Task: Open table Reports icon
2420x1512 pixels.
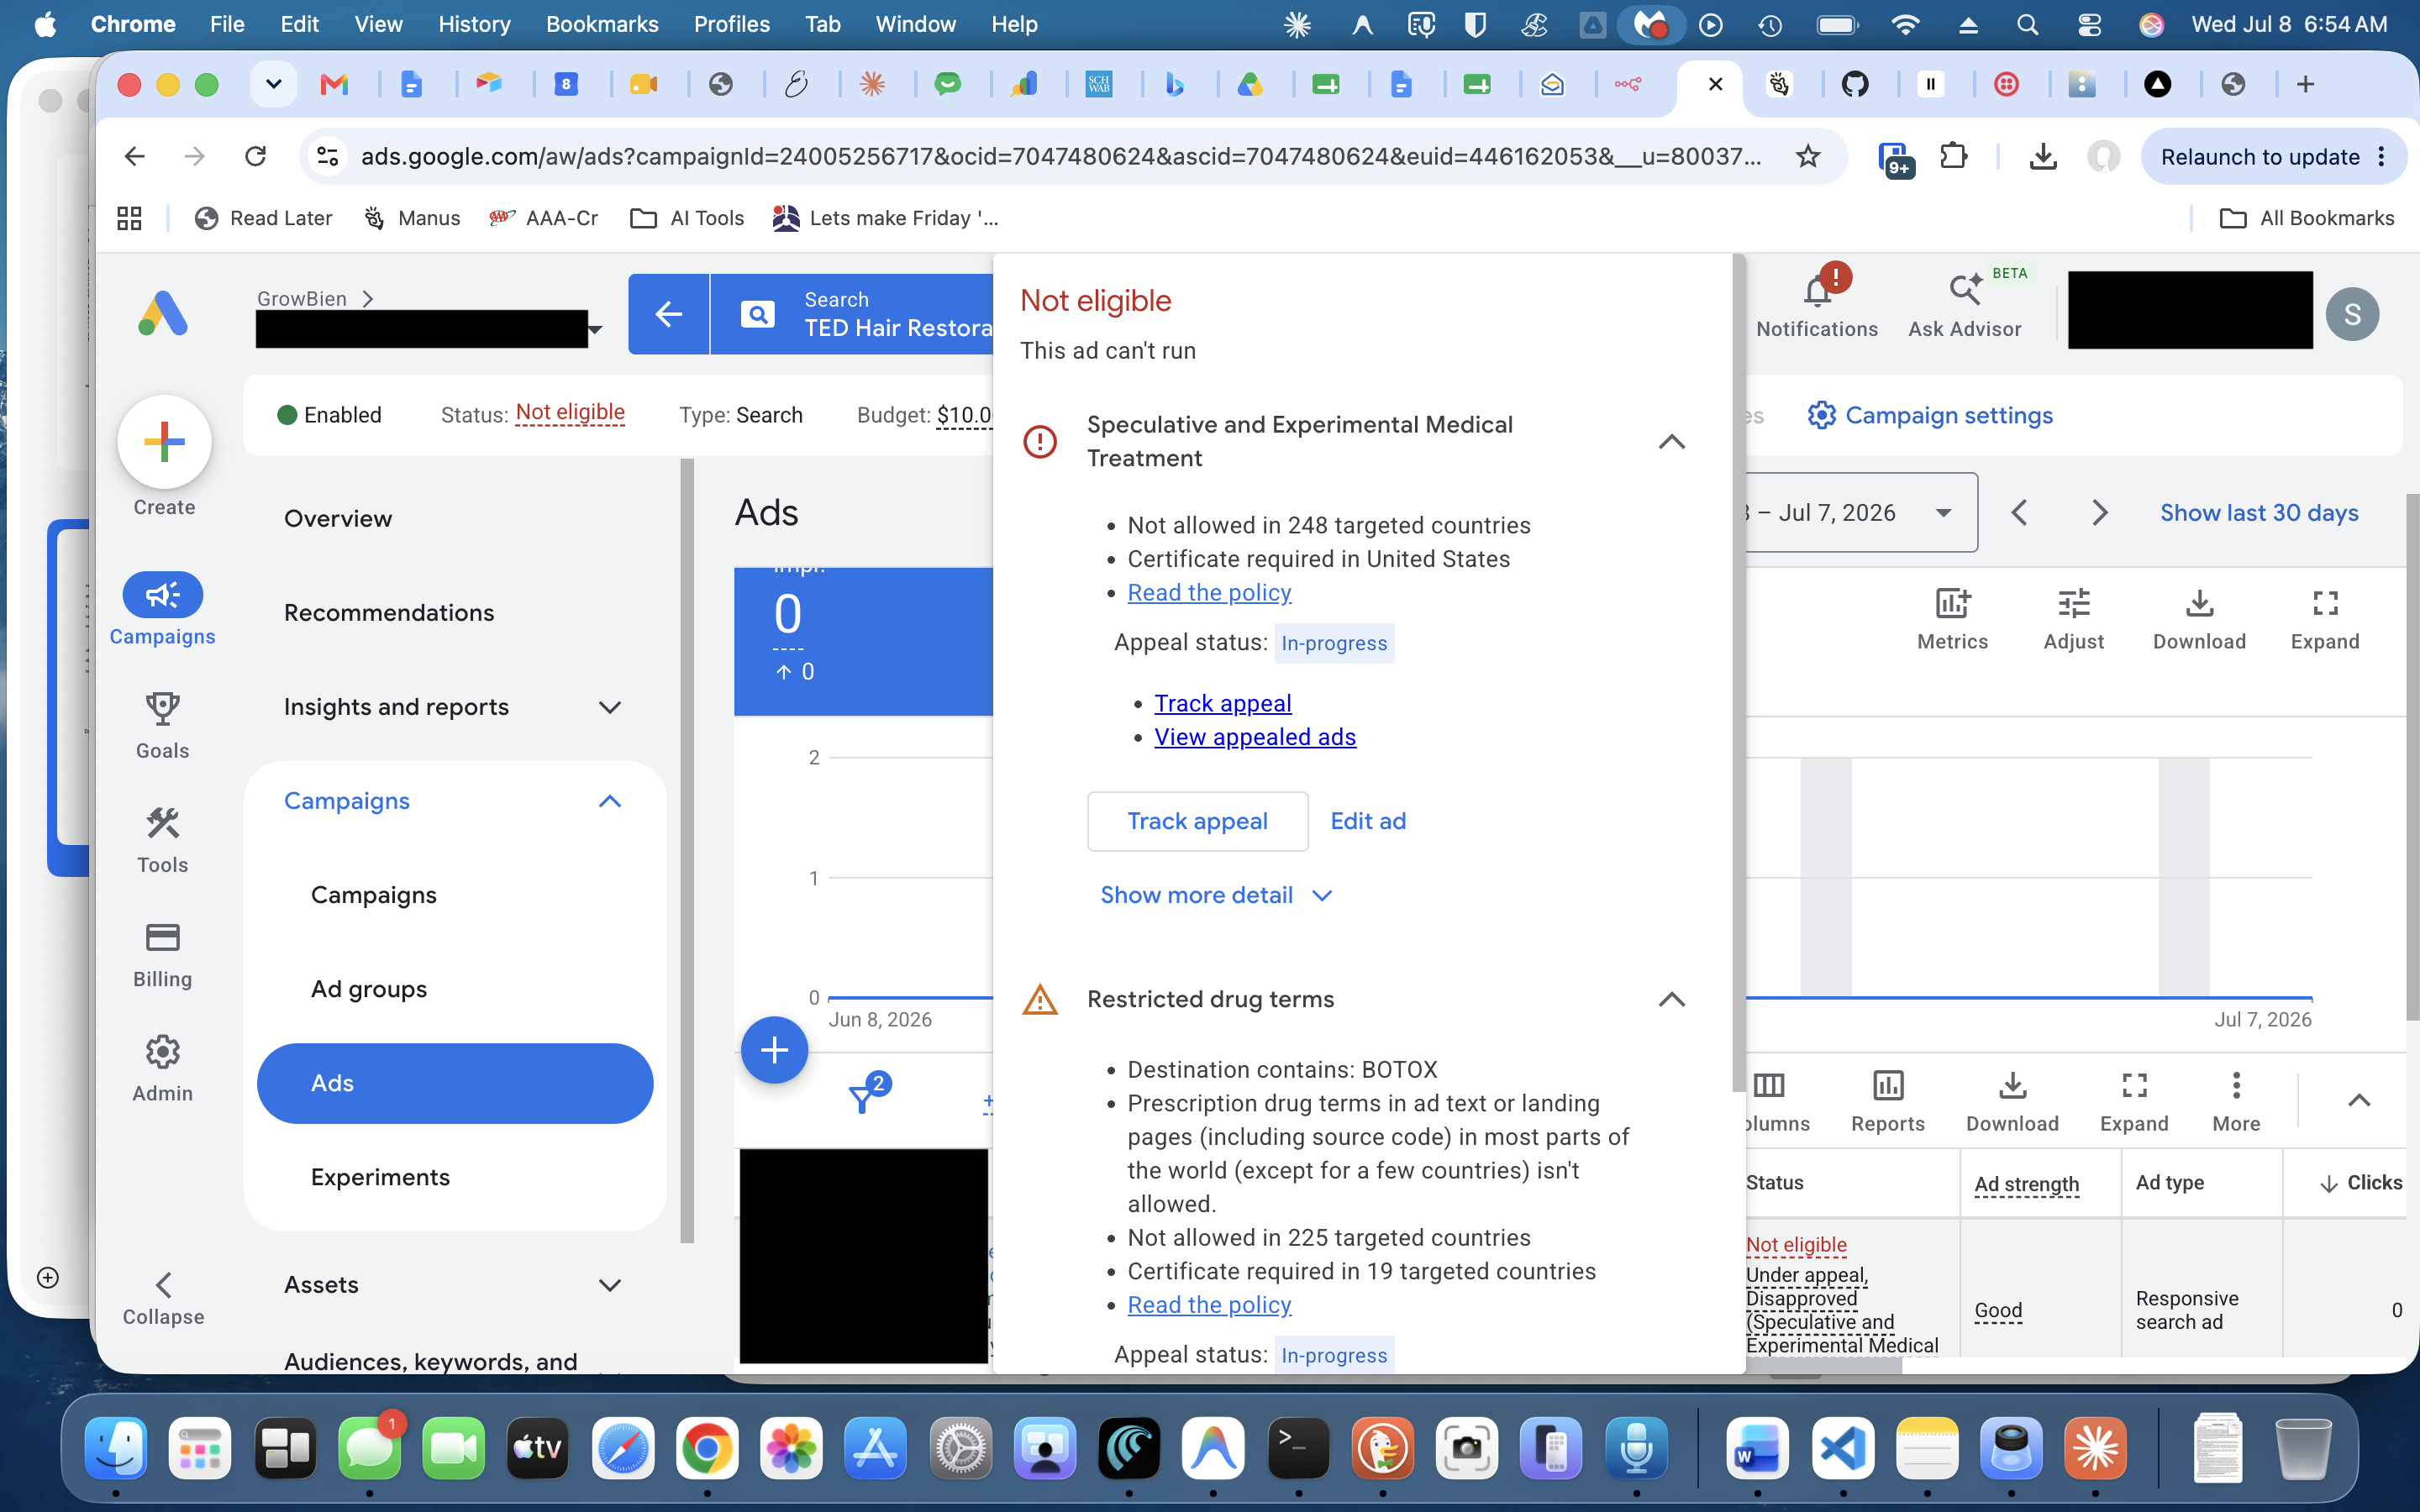Action: click(x=1888, y=1085)
